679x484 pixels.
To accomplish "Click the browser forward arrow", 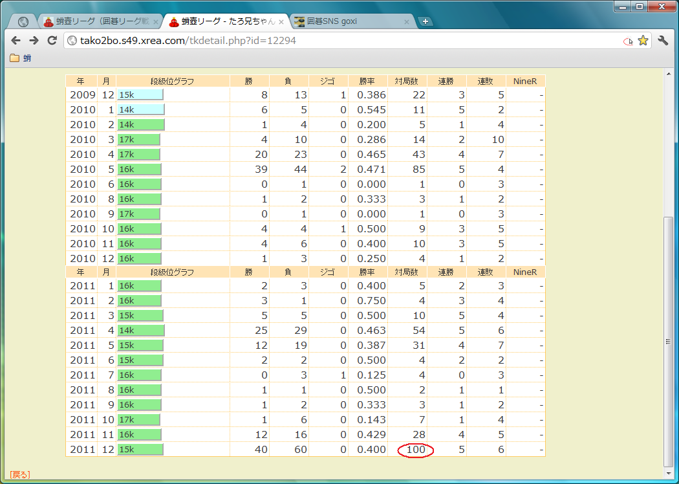I will [34, 41].
